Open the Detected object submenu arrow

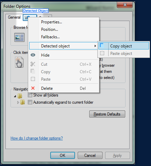pos(95,46)
